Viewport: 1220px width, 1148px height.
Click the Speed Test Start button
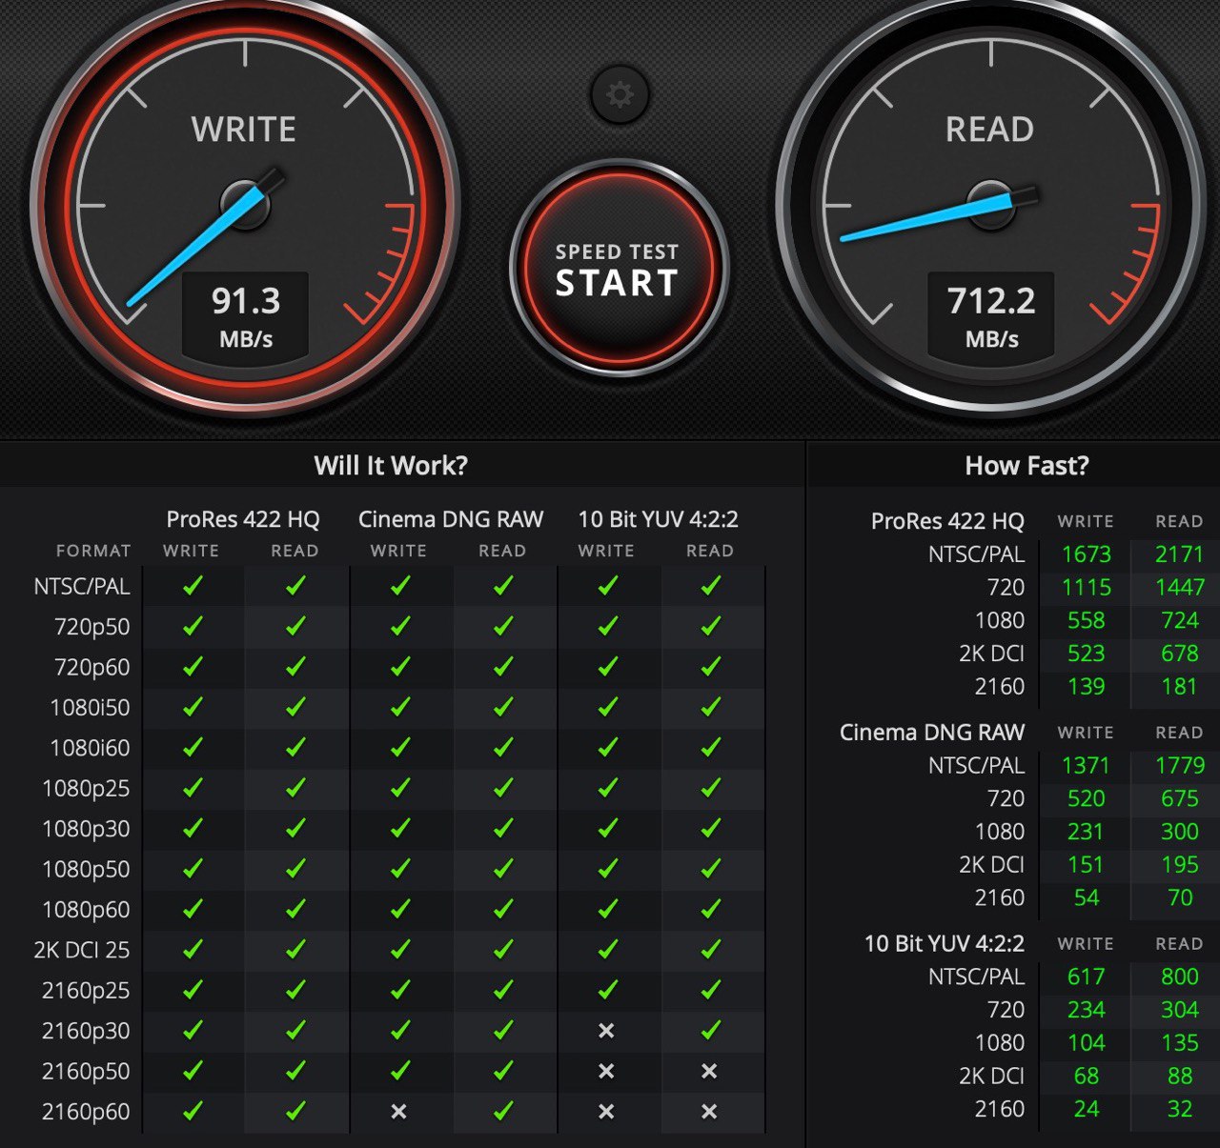coord(619,269)
